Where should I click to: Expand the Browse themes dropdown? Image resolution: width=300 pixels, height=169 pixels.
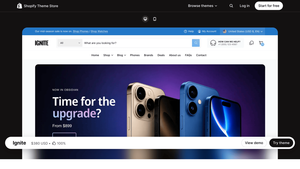pyautogui.click(x=202, y=6)
